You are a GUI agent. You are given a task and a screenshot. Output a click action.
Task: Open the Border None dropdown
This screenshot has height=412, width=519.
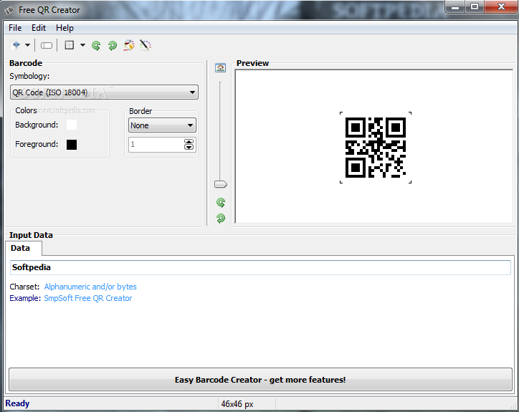(162, 125)
